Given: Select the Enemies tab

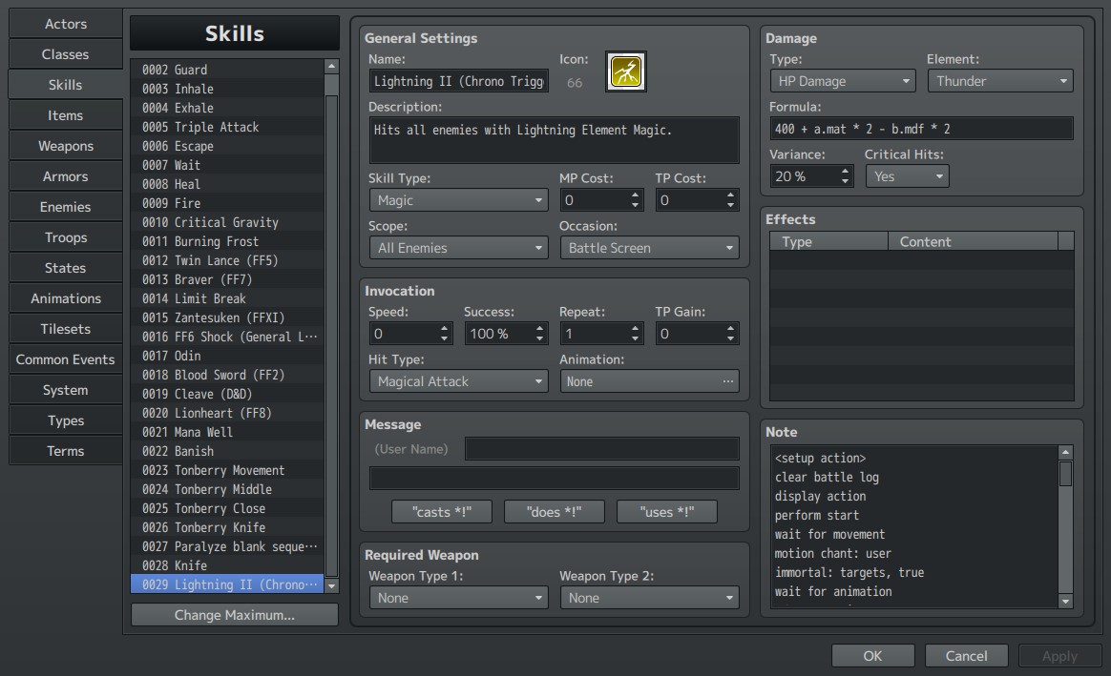Looking at the screenshot, I should (65, 207).
